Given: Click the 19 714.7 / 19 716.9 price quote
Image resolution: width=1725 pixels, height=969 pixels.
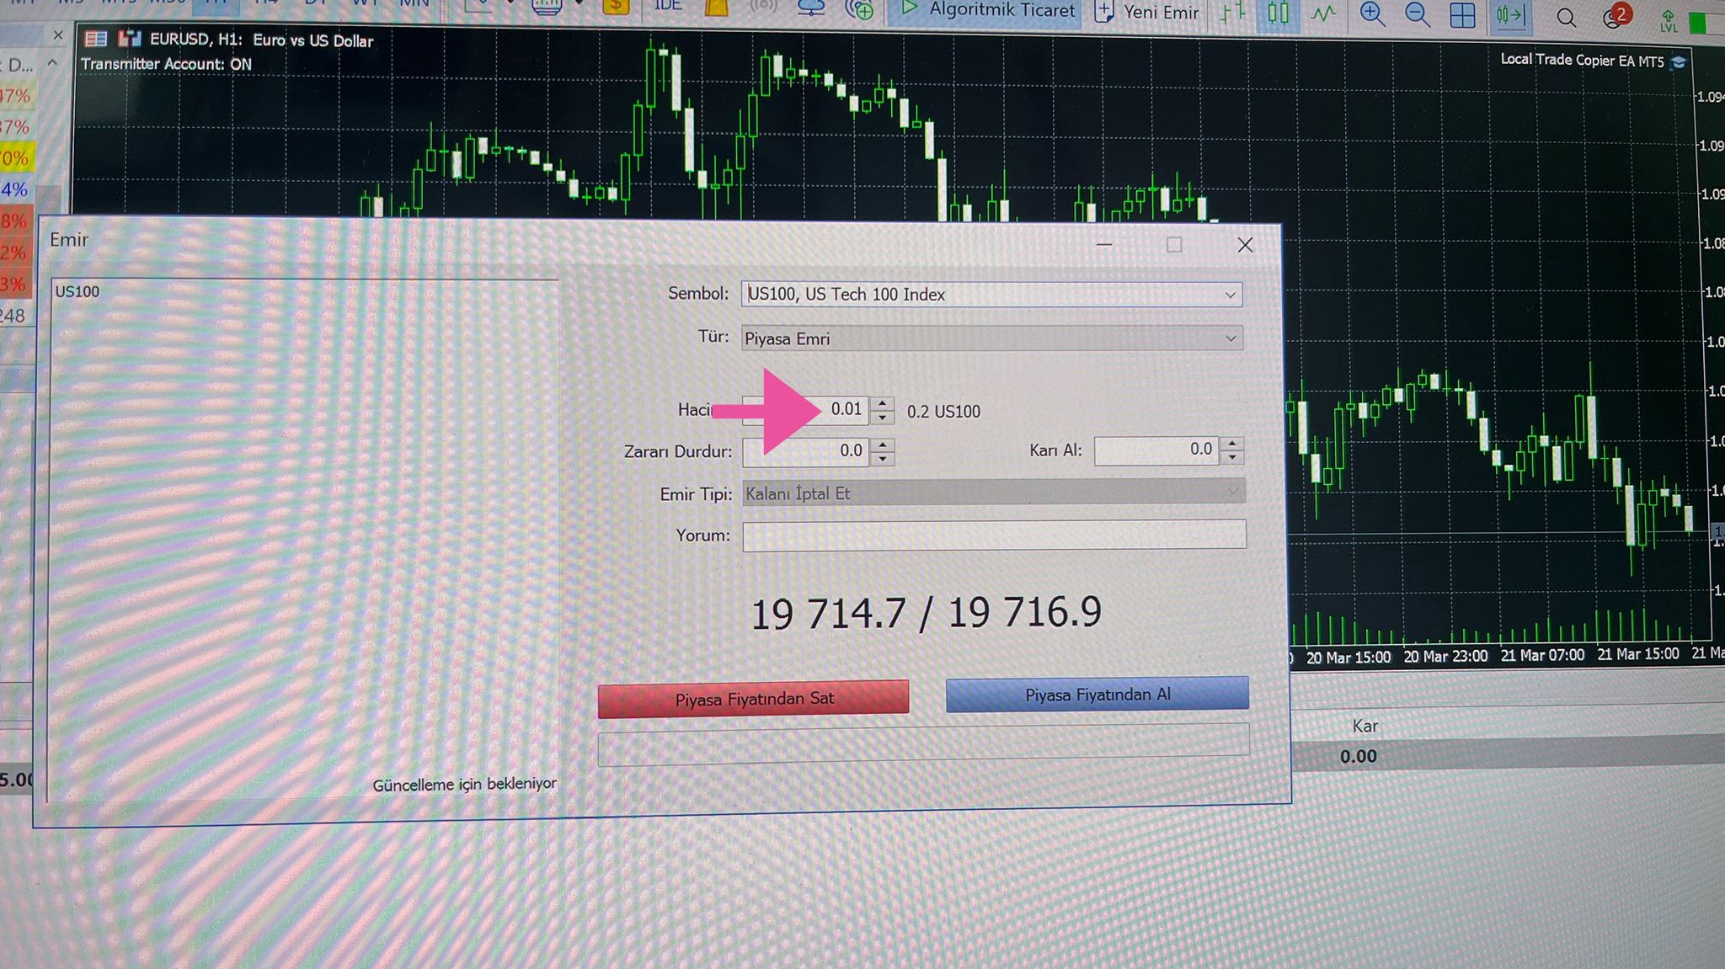Looking at the screenshot, I should tap(926, 613).
